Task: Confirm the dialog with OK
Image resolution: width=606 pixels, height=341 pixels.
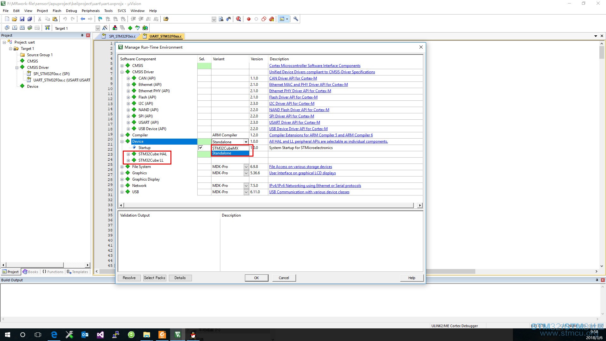Action: coord(257,278)
